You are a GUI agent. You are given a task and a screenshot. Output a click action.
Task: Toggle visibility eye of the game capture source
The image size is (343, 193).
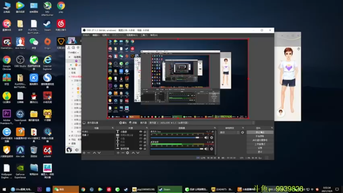pos(141,148)
